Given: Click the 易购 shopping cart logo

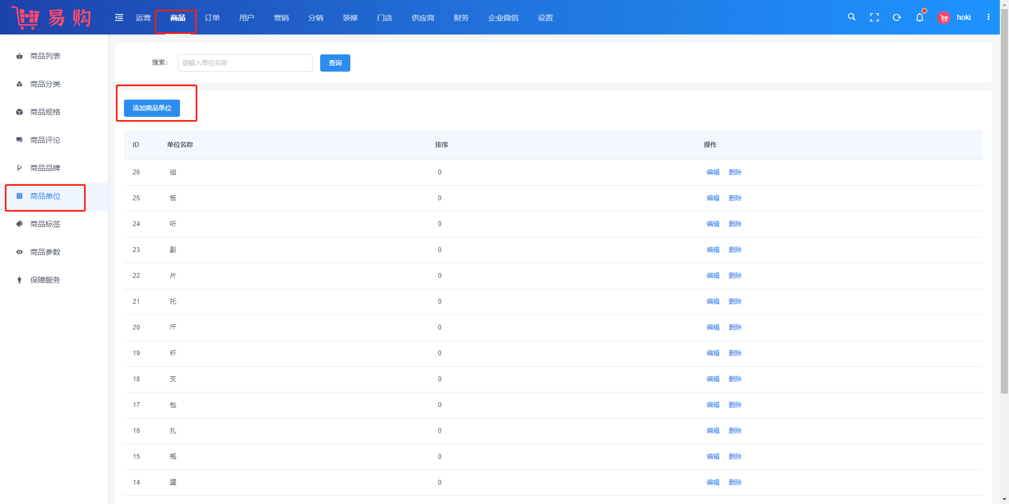Looking at the screenshot, I should click(52, 18).
